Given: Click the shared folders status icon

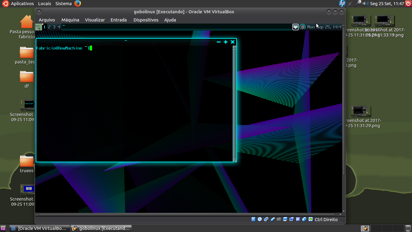Looking at the screenshot, I should click(278, 219).
